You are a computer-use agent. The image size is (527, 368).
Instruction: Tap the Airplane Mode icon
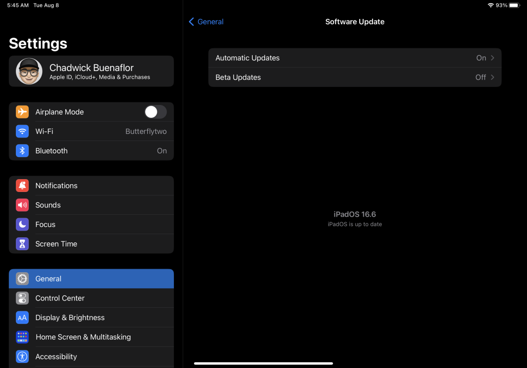[22, 112]
